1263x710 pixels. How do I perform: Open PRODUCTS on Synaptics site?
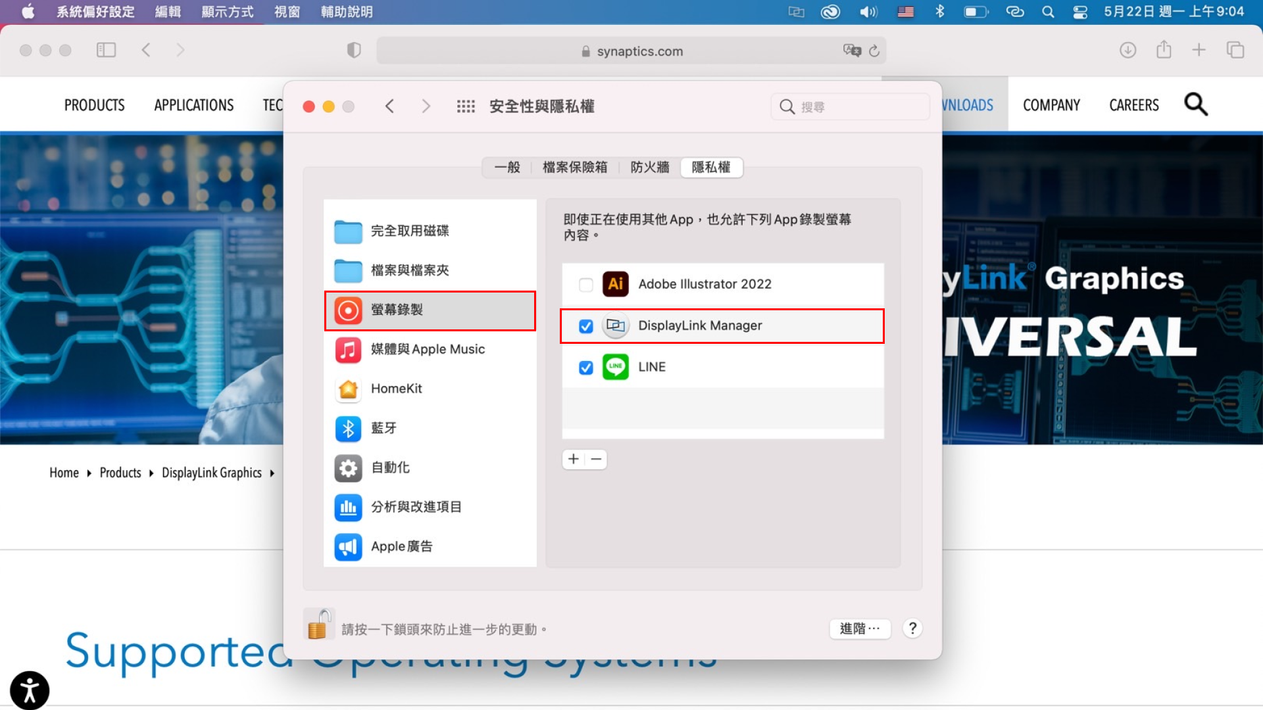pos(94,105)
